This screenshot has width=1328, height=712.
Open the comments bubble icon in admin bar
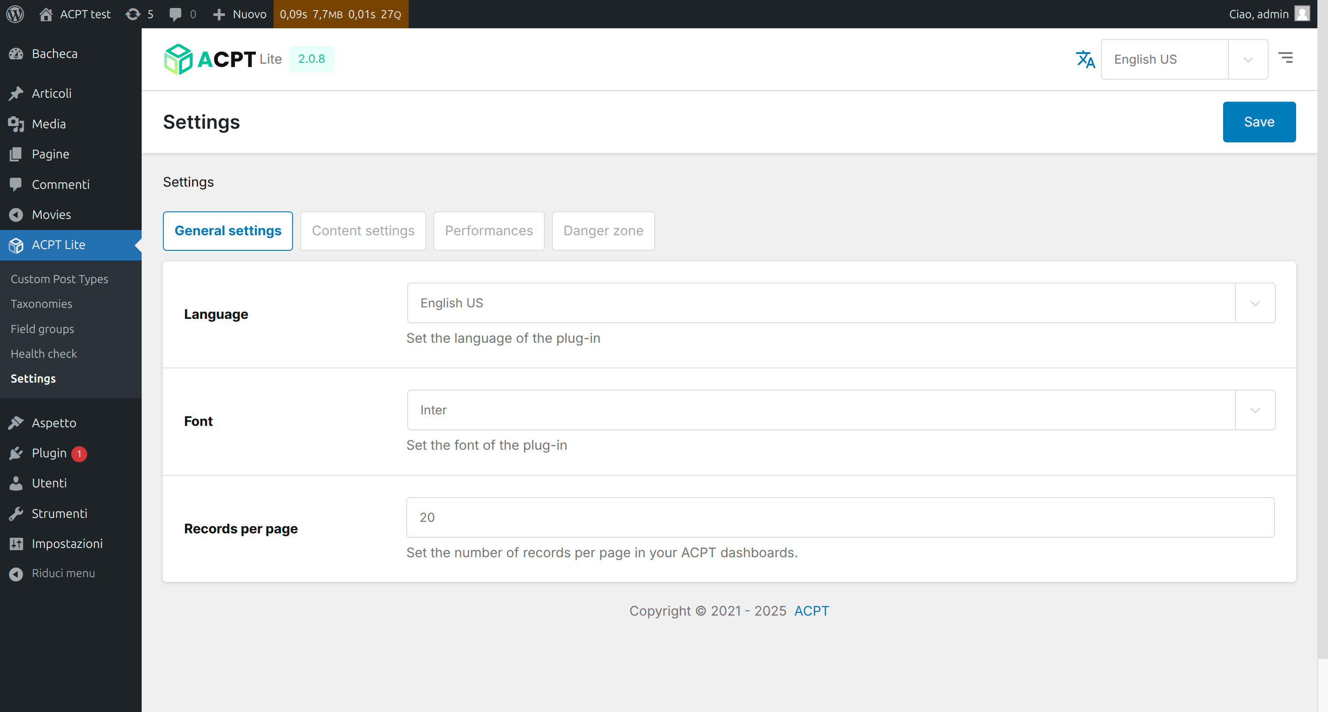point(175,15)
